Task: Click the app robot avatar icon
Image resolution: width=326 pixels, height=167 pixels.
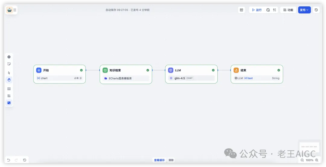Action: 10,10
